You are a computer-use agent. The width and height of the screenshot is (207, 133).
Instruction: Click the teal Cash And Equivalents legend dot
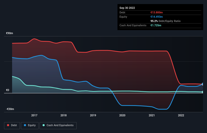(44, 125)
